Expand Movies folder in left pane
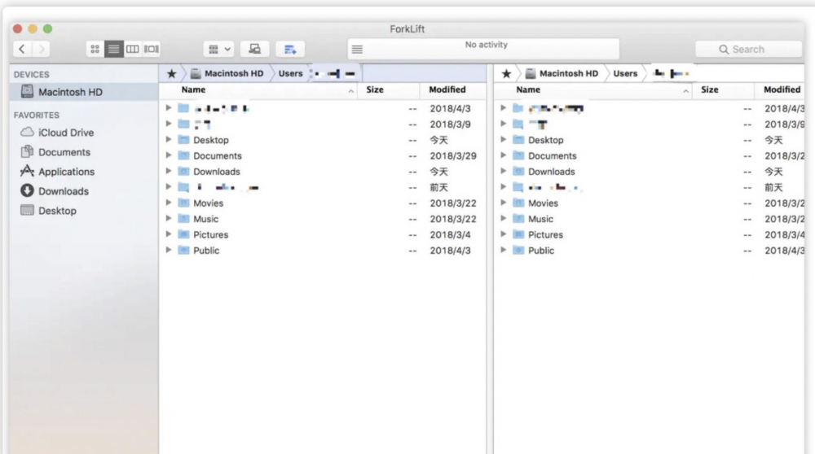Screen dimensions: 815x454 tap(169, 203)
